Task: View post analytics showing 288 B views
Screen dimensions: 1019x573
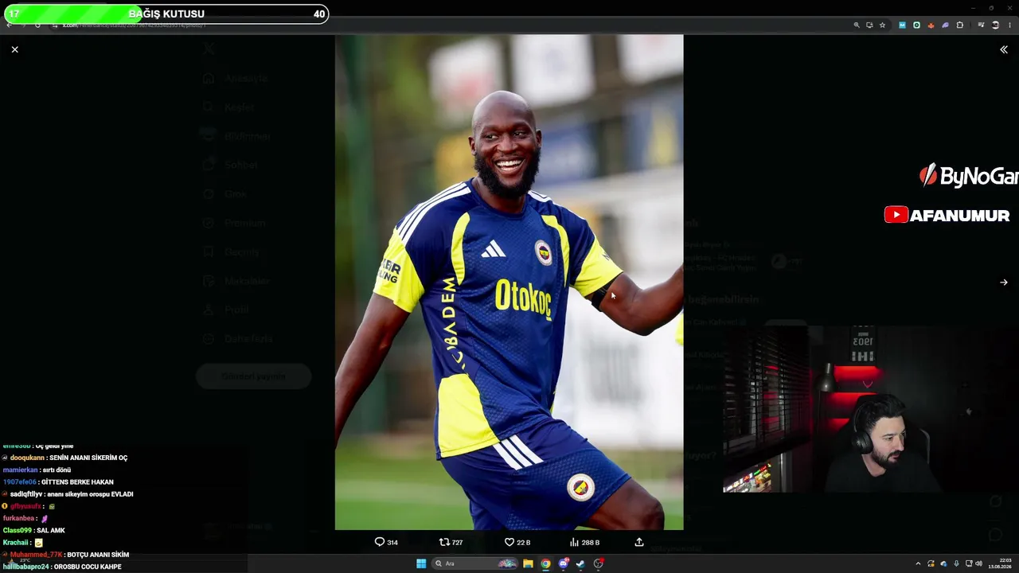Action: coord(584,542)
